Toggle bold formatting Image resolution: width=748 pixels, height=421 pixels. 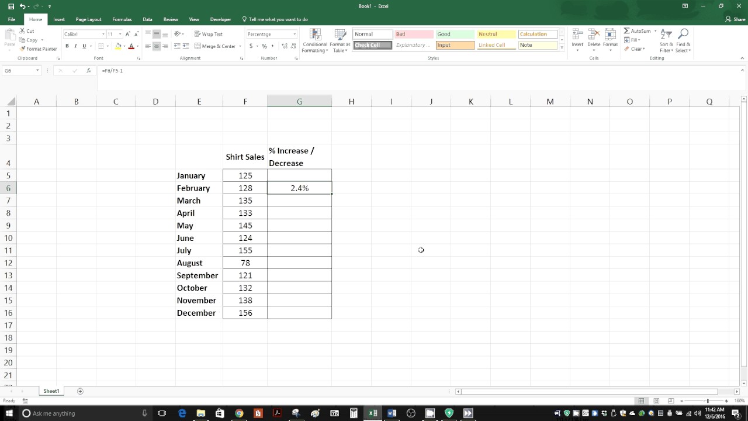67,46
